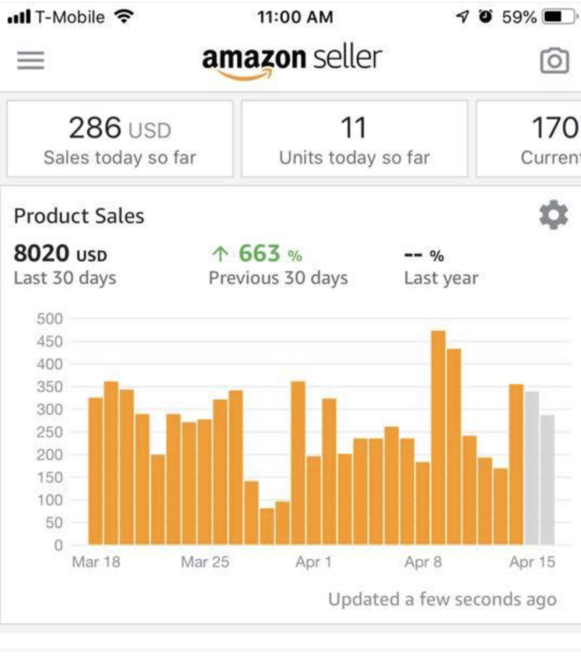
Task: Tap the Apr 1 axis label
Action: pos(314,561)
